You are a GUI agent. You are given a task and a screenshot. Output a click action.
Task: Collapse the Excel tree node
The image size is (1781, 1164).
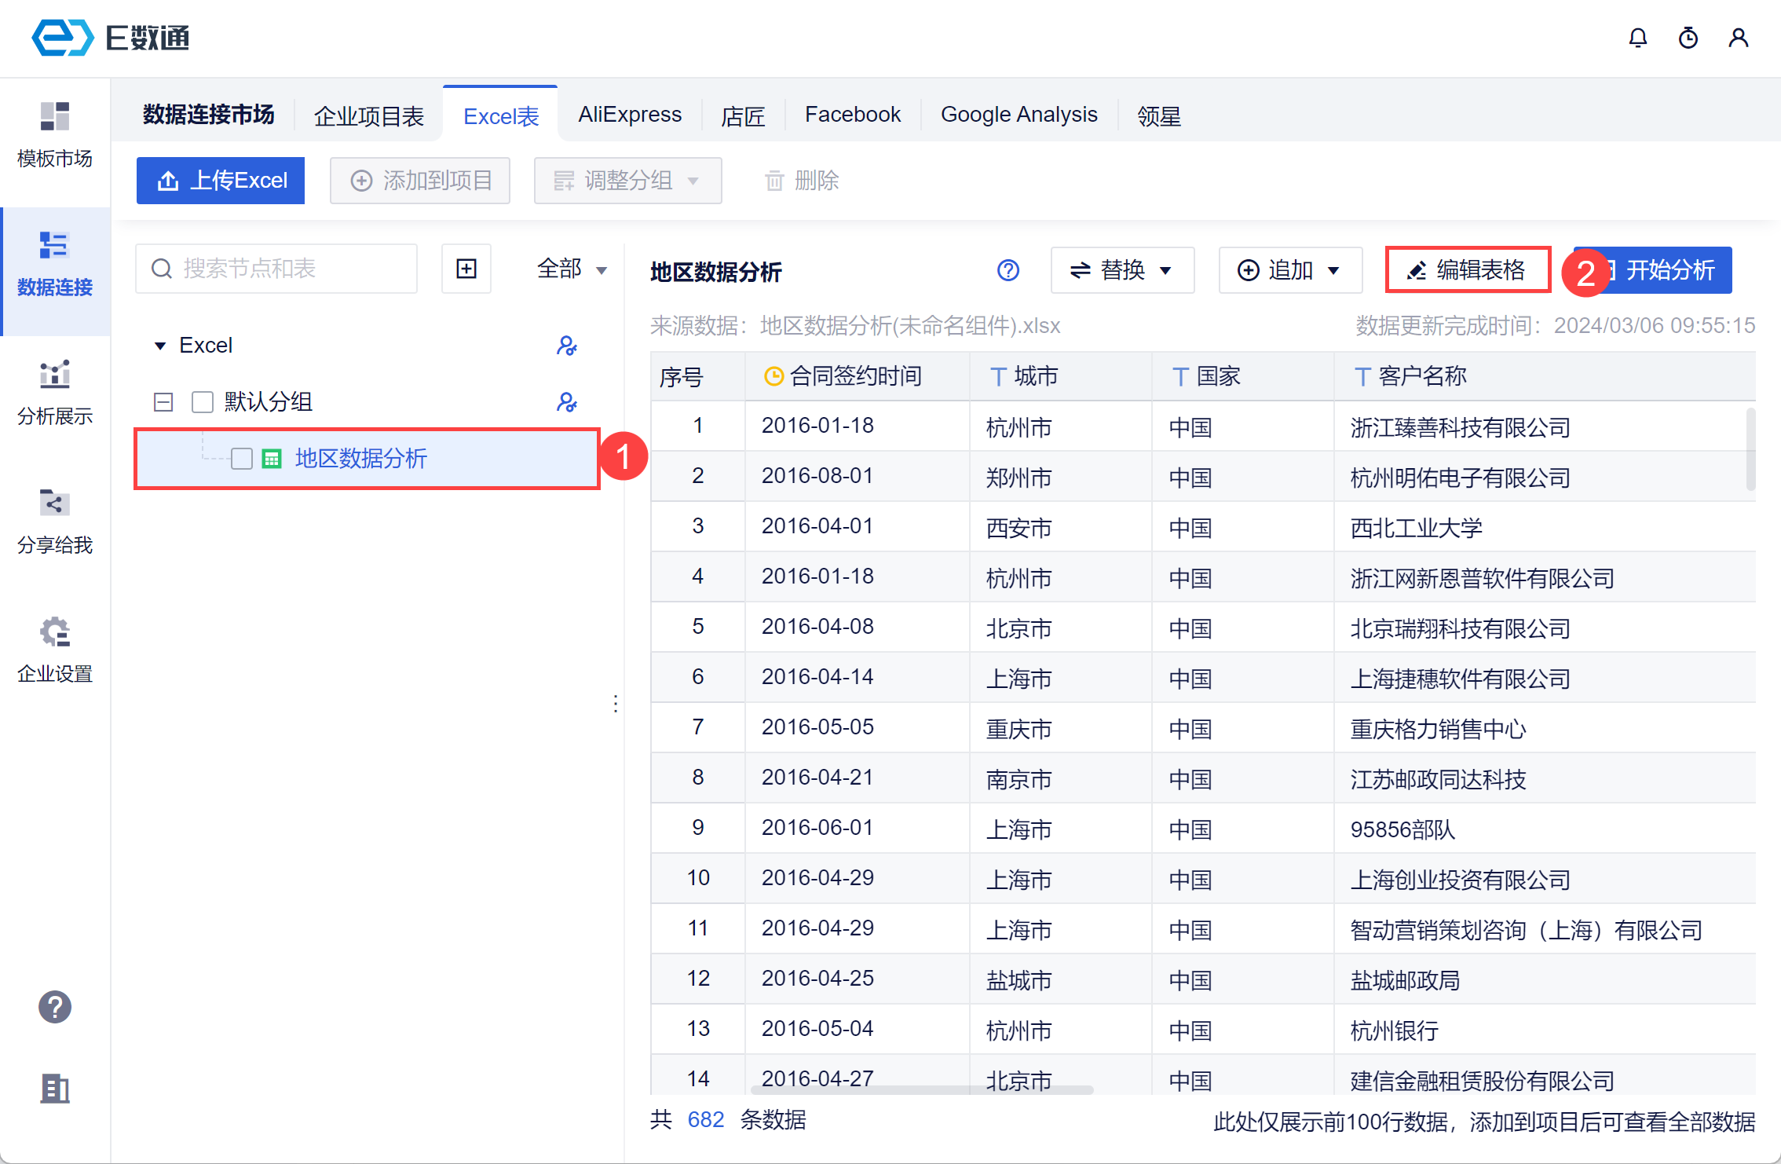[160, 346]
